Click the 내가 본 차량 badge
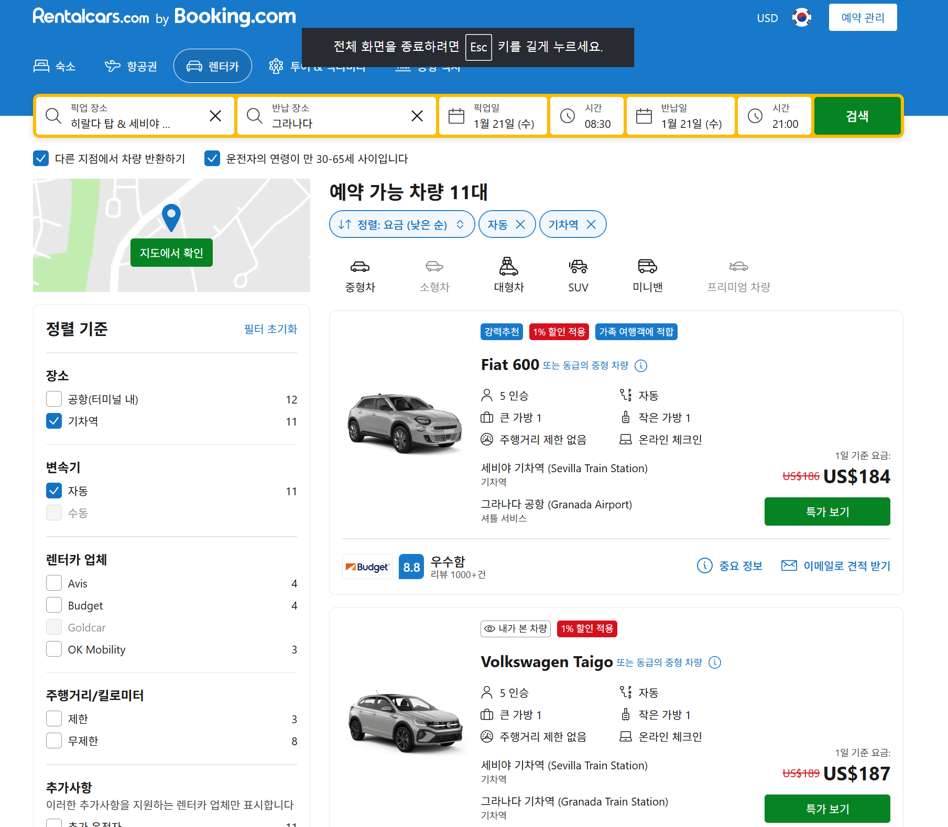This screenshot has height=827, width=948. (x=516, y=629)
